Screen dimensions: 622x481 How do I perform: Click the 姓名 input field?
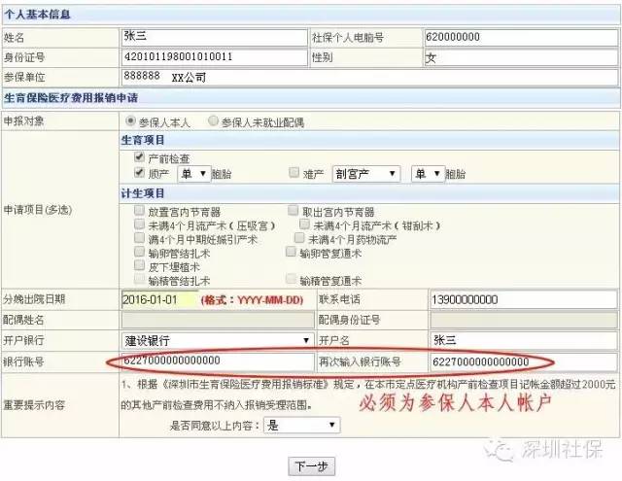[x=214, y=38]
